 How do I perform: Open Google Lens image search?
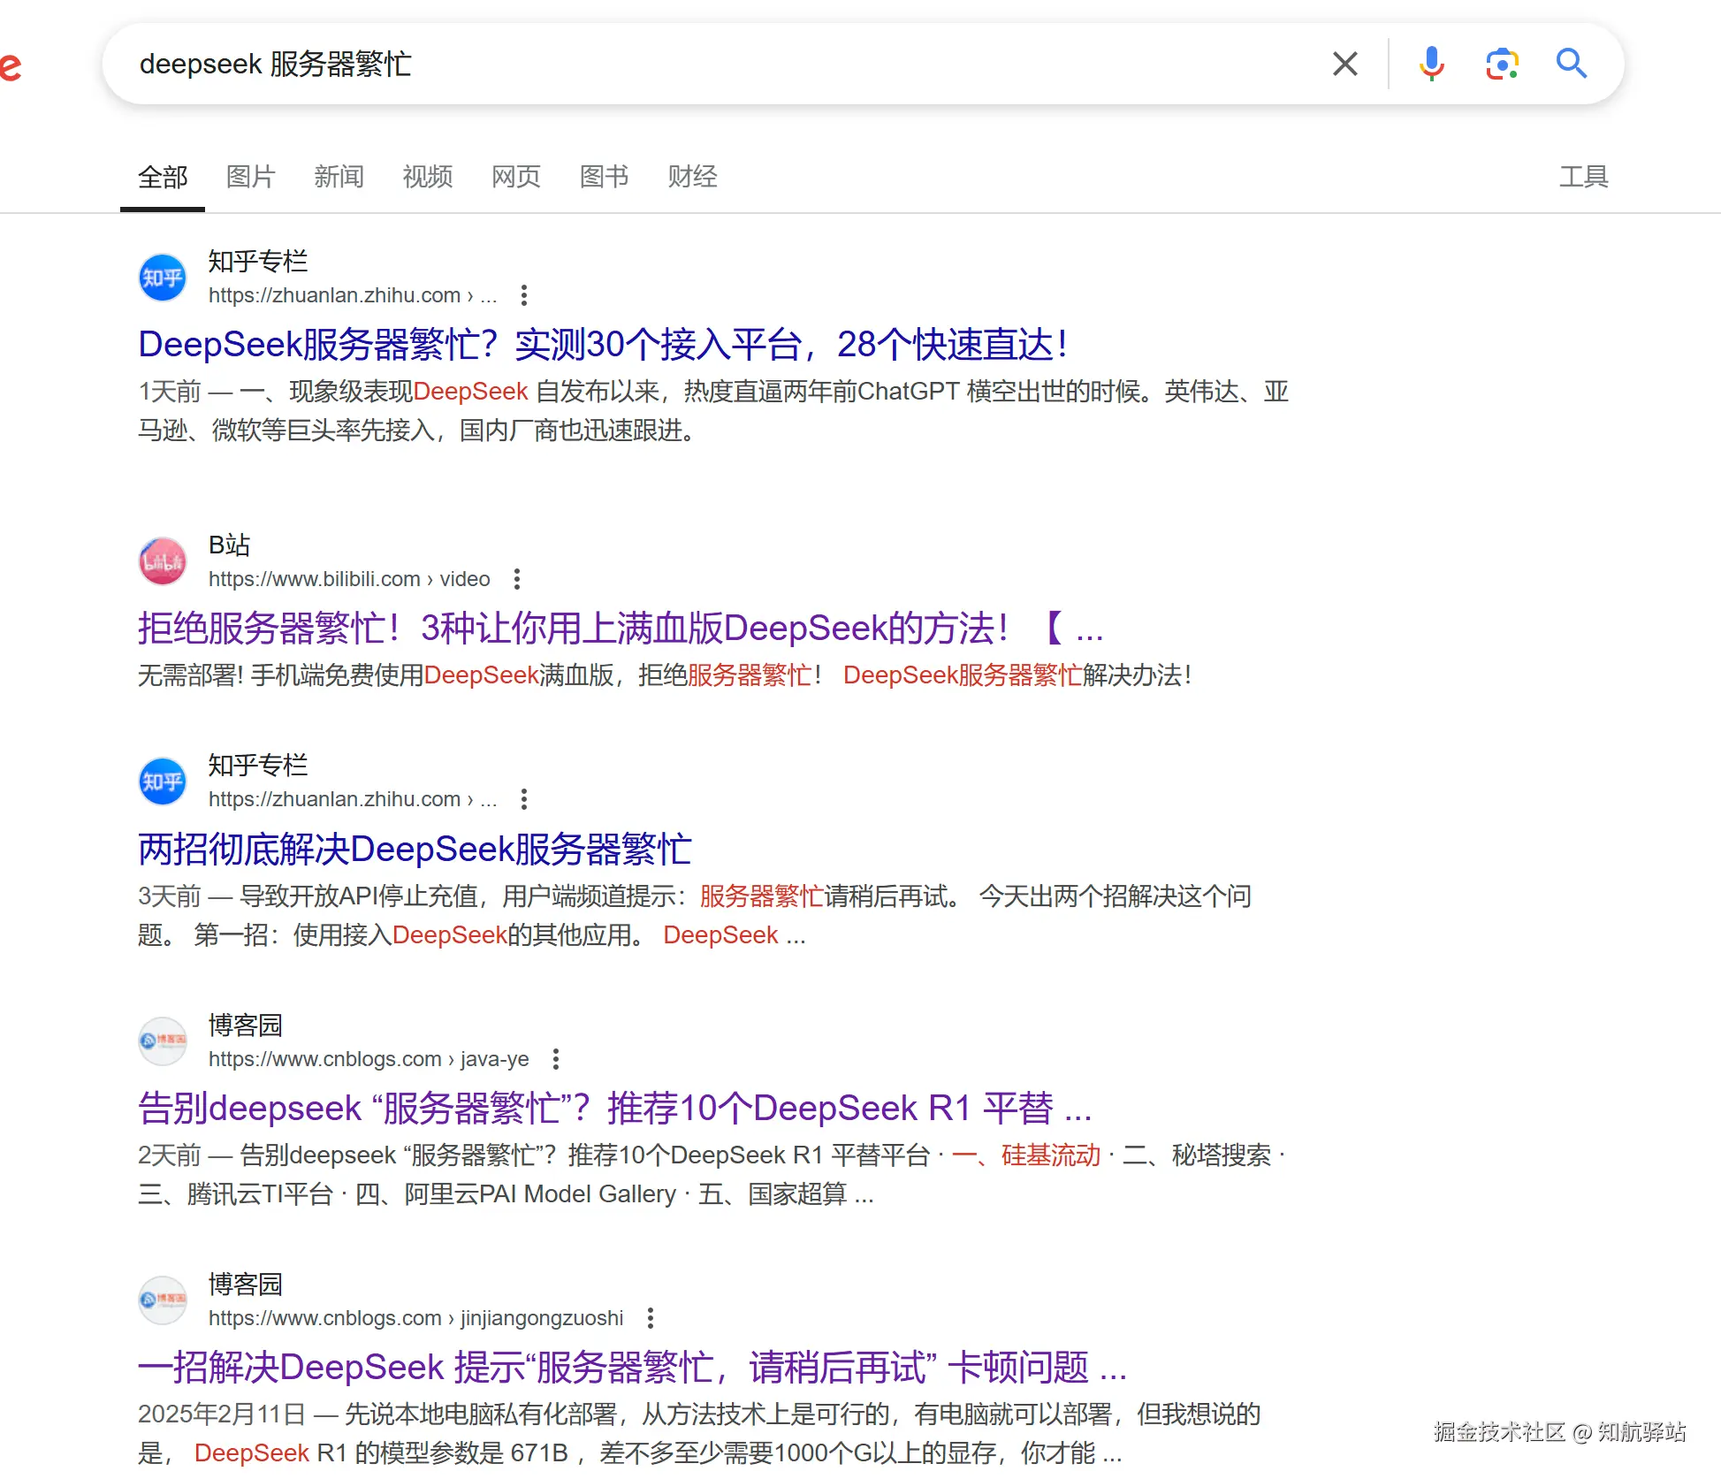click(x=1501, y=64)
